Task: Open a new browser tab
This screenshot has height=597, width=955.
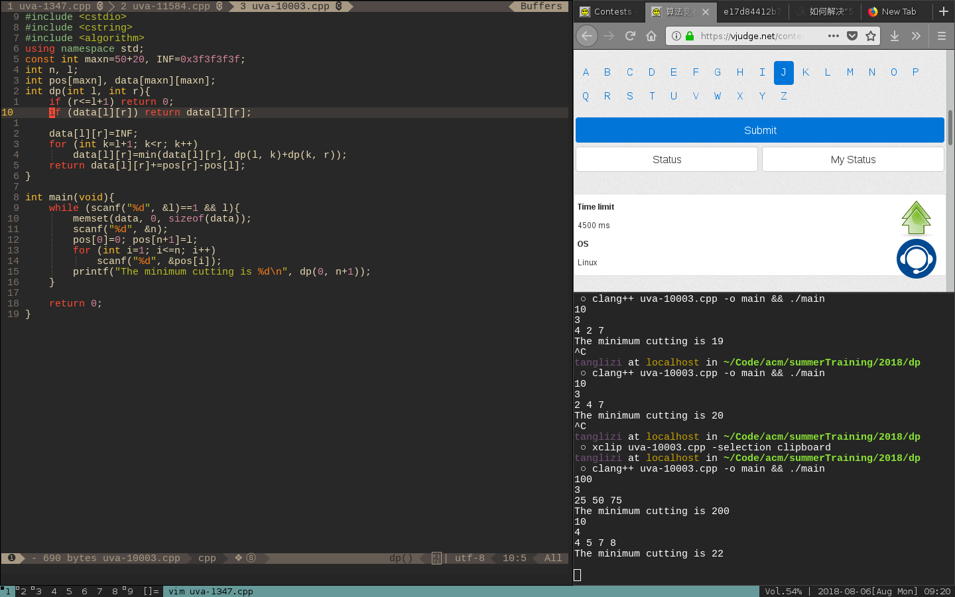Action: [943, 11]
